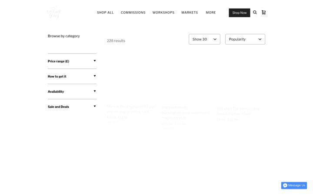This screenshot has width=313, height=195.
Task: Open the SHOP ALL menu item
Action: 105,13
